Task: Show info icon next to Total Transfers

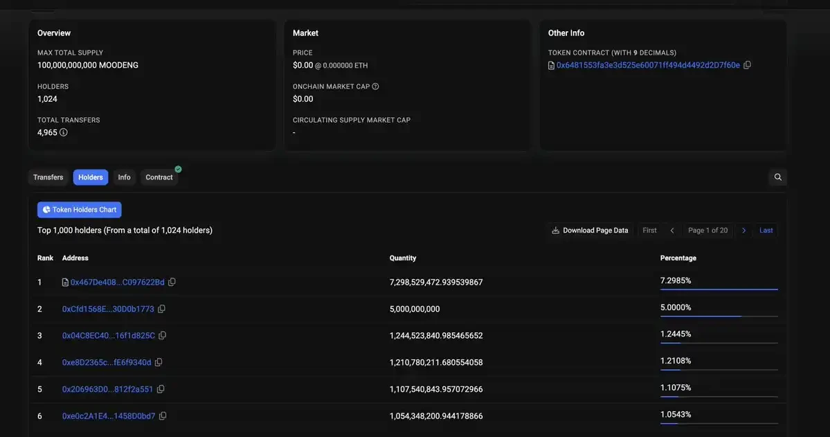Action: [x=64, y=132]
